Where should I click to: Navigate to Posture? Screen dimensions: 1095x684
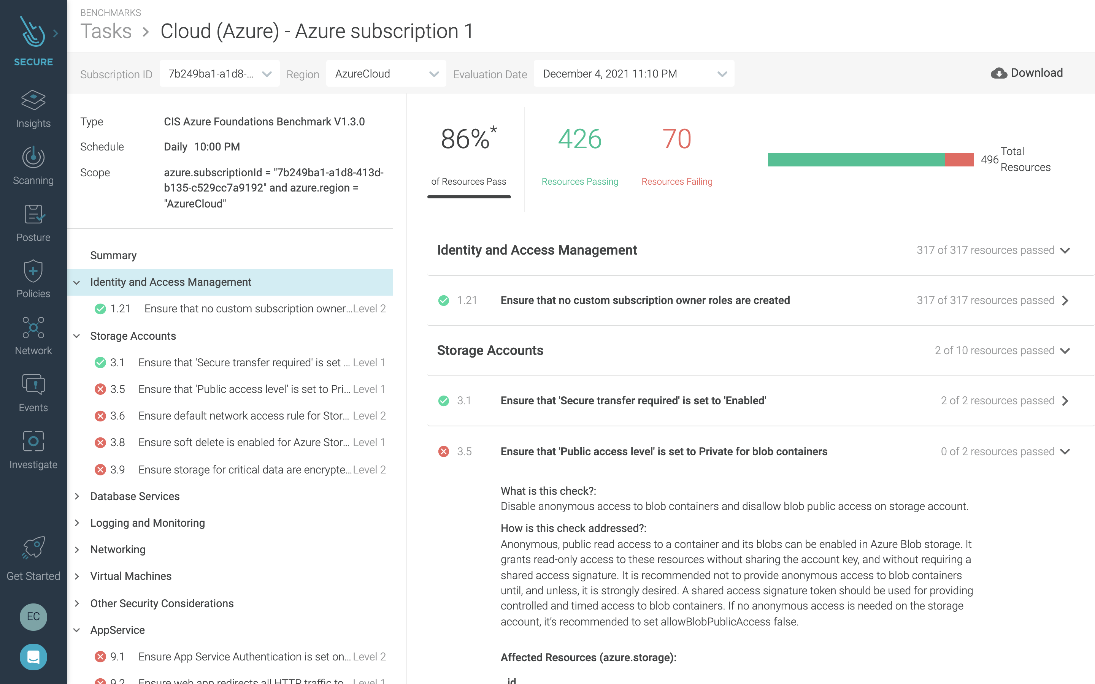tap(33, 222)
